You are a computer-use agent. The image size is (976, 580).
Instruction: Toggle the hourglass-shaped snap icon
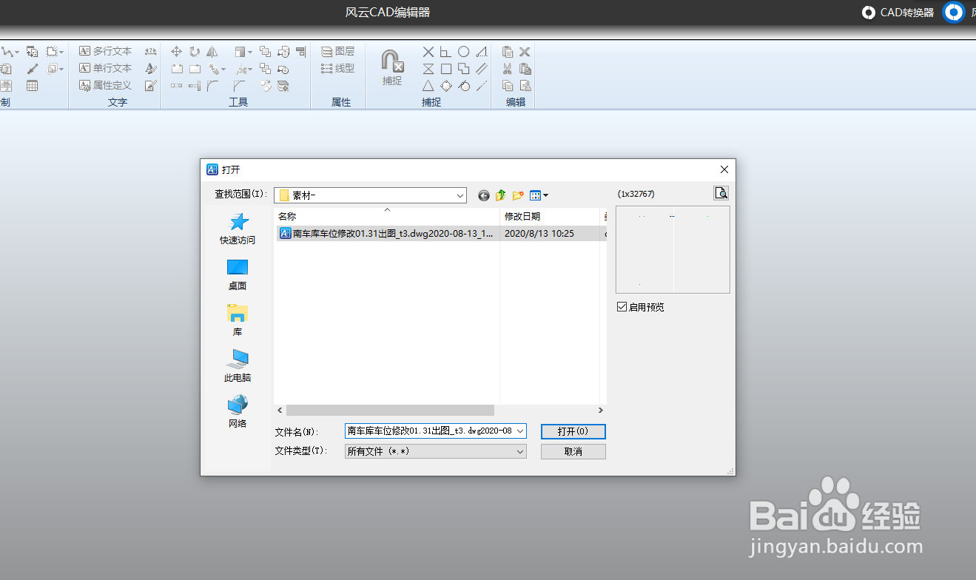click(x=428, y=69)
